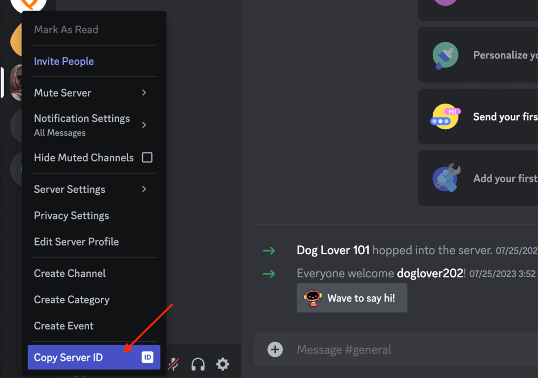The image size is (538, 378).
Task: Click the Wavy bot avatar icon
Action: coord(313,298)
